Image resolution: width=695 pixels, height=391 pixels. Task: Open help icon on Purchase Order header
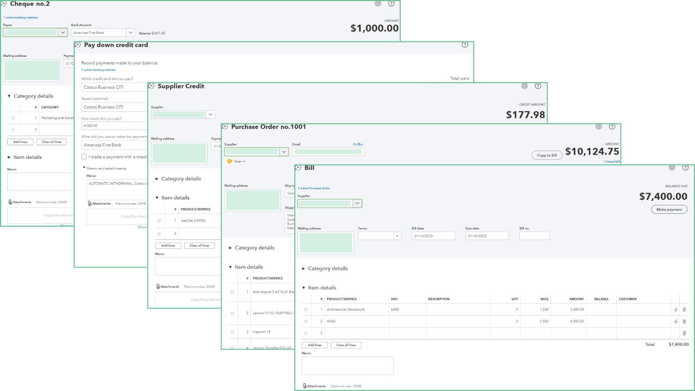coord(612,127)
